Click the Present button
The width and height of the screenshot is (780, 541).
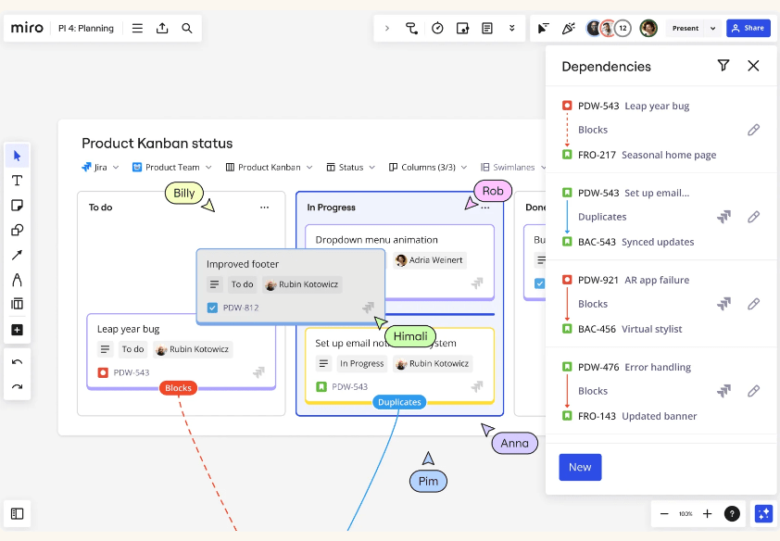686,29
